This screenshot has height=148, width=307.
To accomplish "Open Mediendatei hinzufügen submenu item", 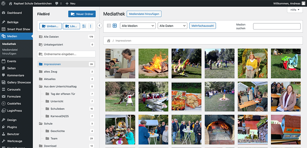I will coord(10,51).
